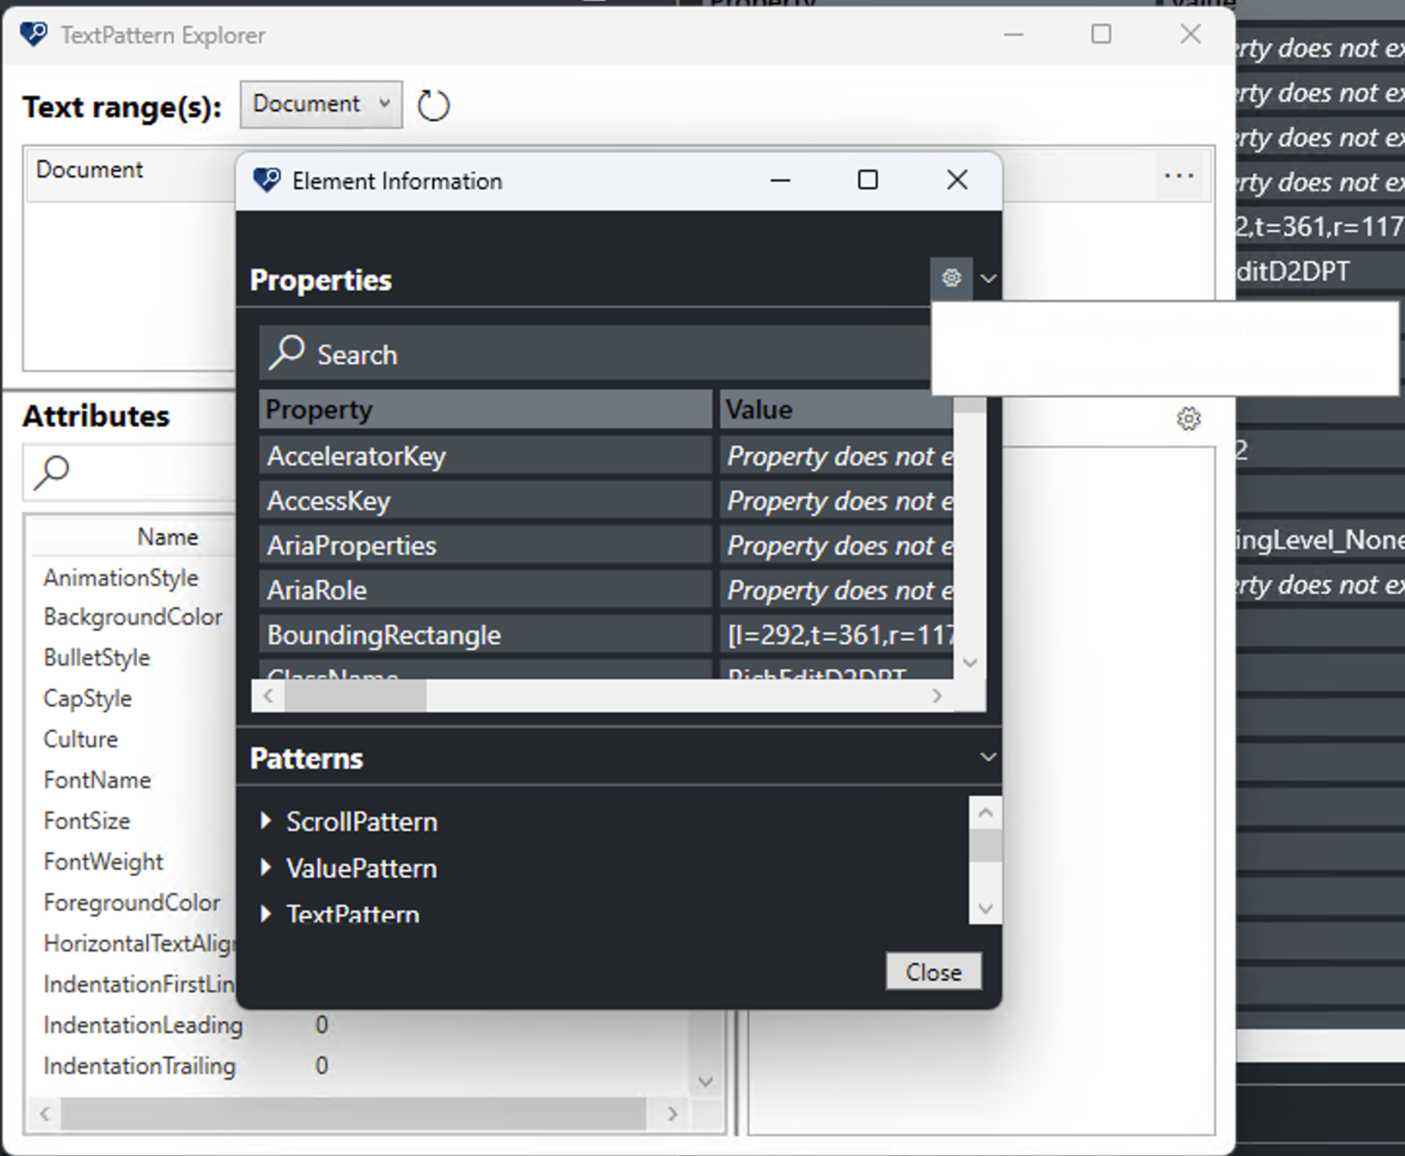
Task: Expand the ValuePattern entry
Action: click(x=267, y=868)
